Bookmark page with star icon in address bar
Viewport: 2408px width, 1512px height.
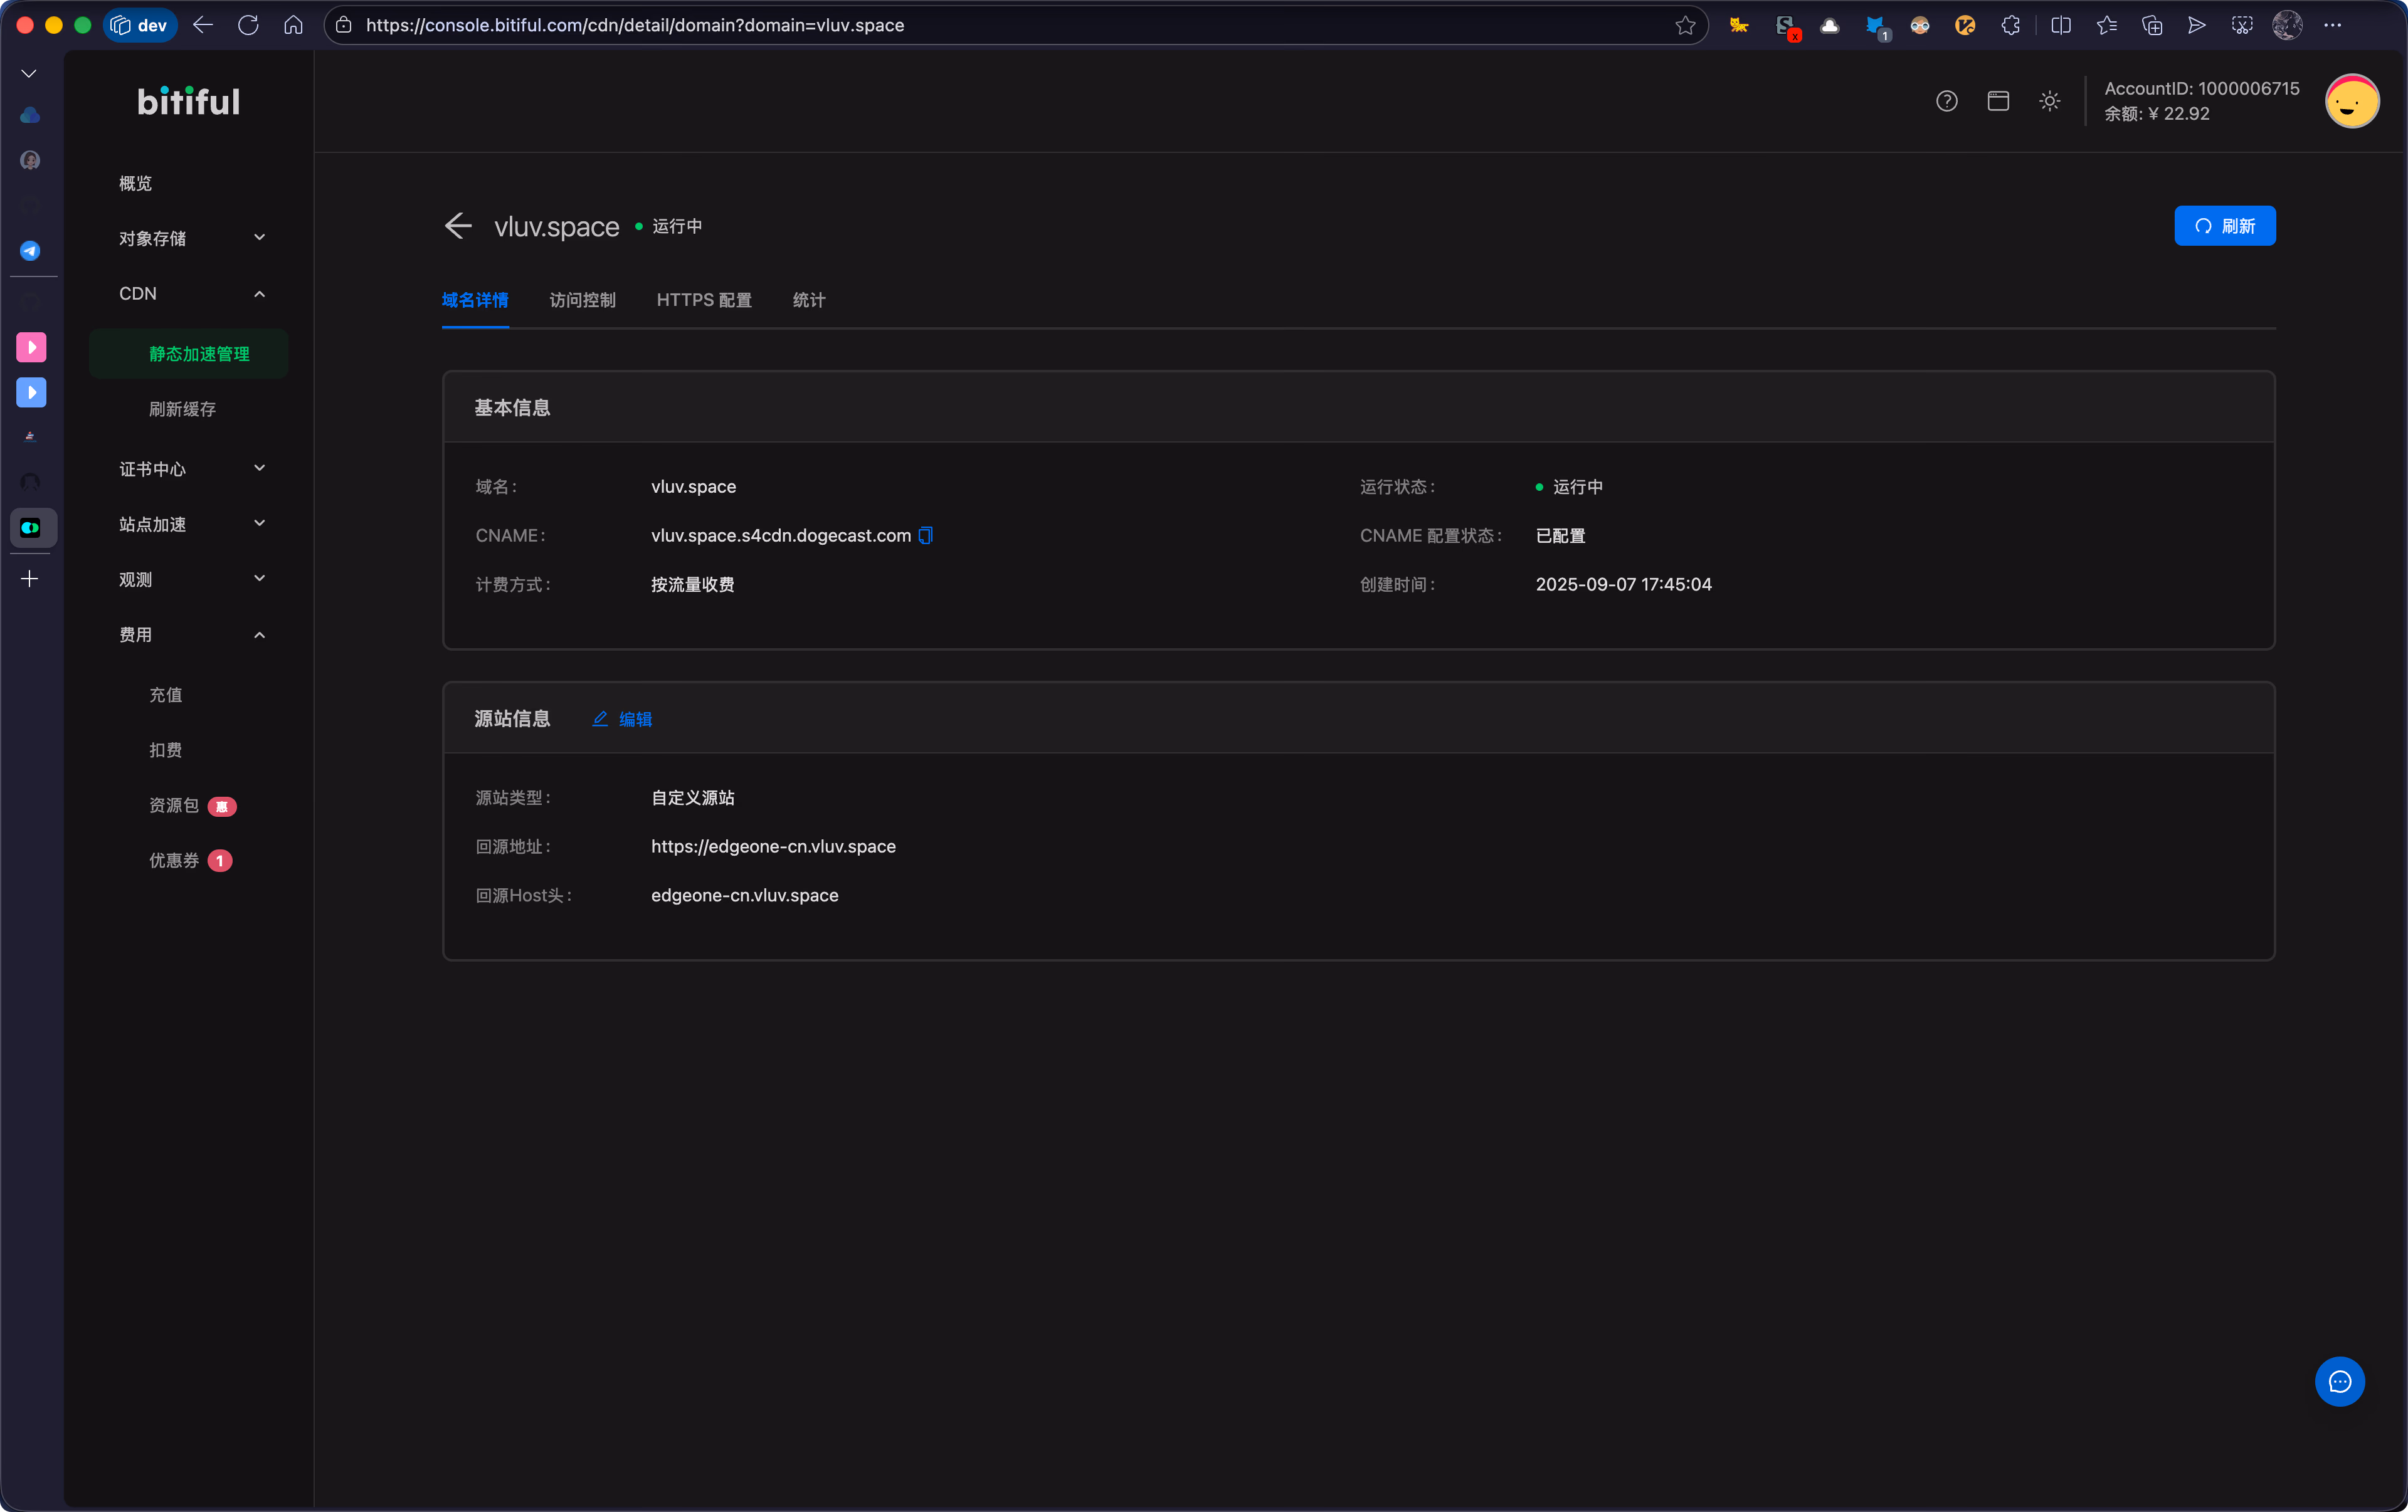(1685, 25)
